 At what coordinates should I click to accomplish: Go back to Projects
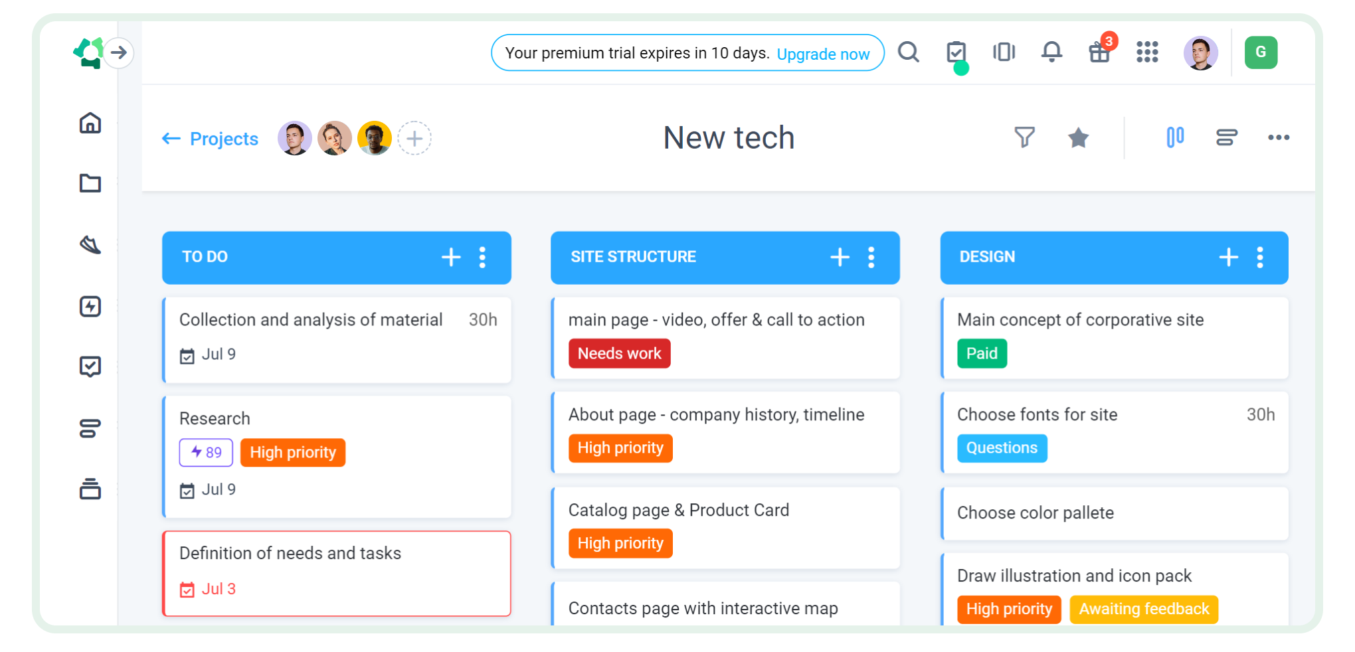[211, 139]
